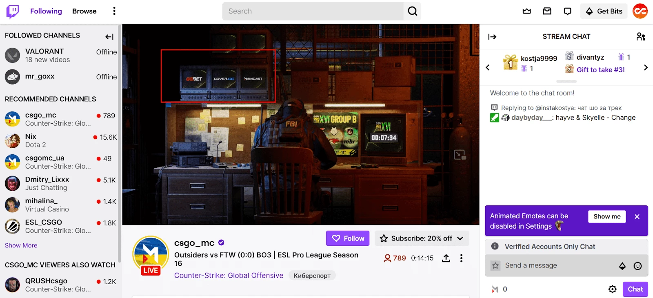Switch to the Browse tab

tap(84, 11)
